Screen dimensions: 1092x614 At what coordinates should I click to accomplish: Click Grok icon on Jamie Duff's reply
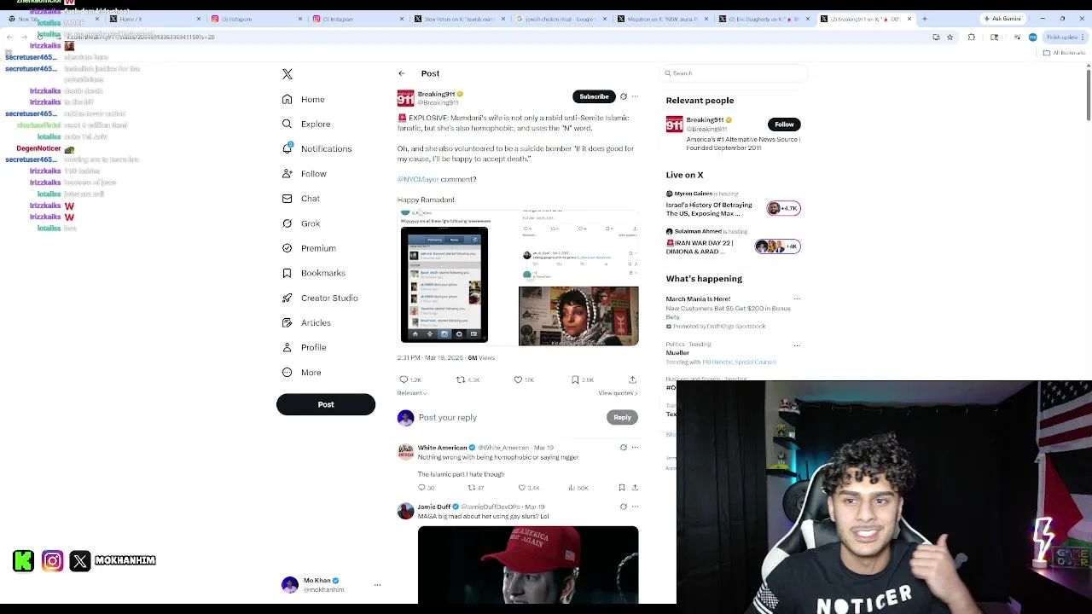pyautogui.click(x=624, y=507)
